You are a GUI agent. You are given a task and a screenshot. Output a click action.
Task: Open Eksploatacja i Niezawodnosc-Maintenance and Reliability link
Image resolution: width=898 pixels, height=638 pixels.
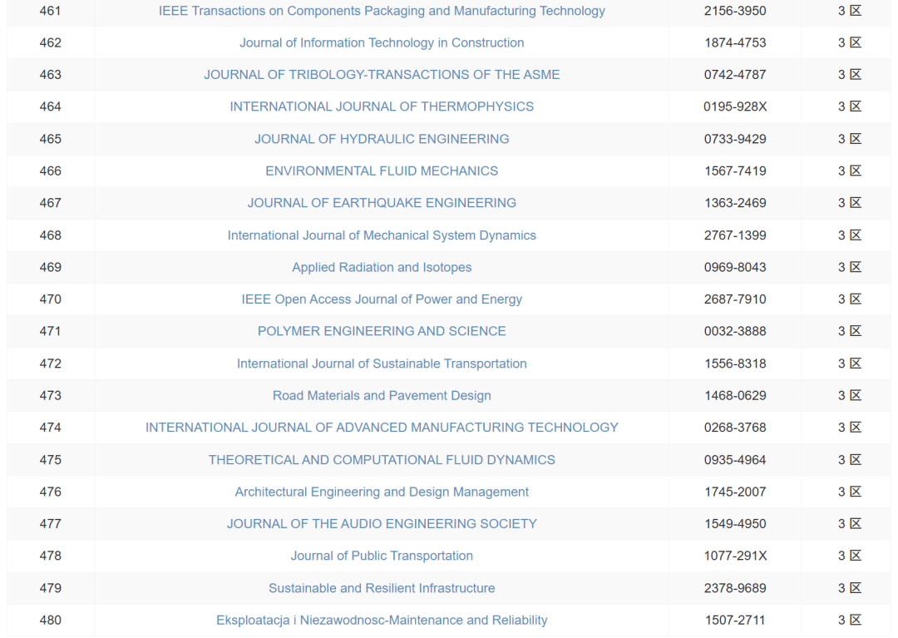pos(382,621)
